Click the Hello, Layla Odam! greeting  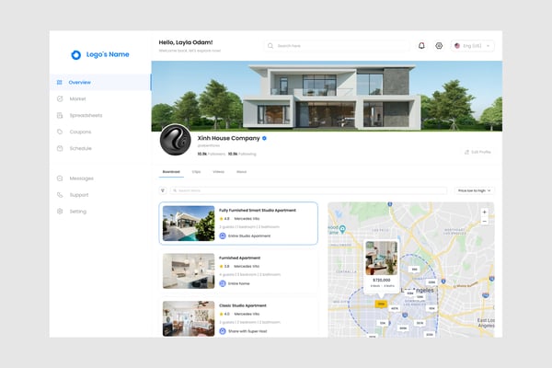pos(186,42)
